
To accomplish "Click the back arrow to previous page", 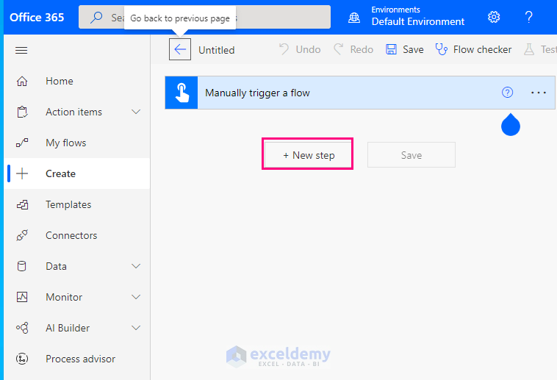I will 180,49.
